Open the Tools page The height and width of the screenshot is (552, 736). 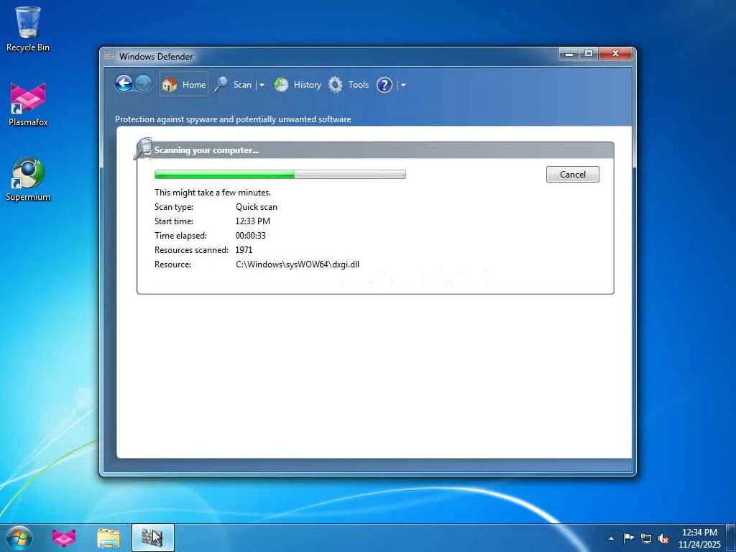(x=358, y=85)
